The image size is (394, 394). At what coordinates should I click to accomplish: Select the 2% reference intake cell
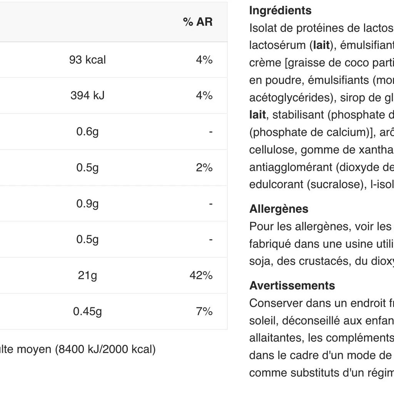(204, 168)
